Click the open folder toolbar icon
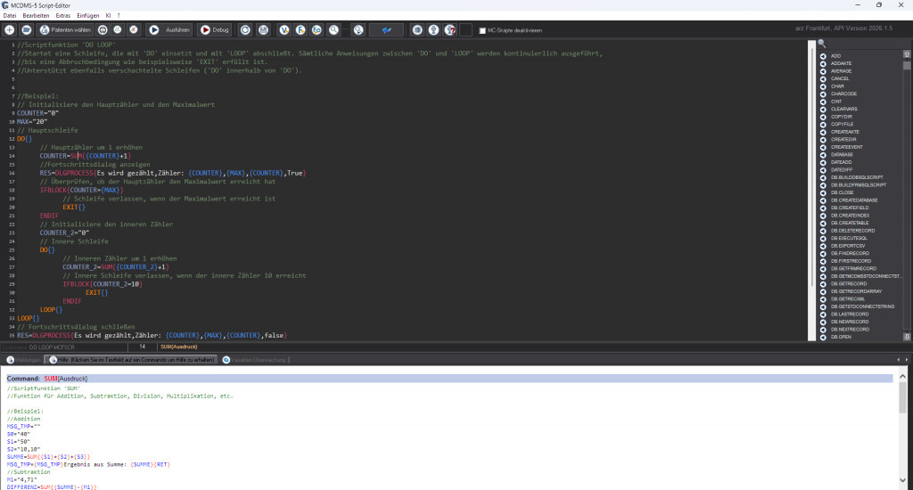The width and height of the screenshot is (913, 490). point(26,29)
